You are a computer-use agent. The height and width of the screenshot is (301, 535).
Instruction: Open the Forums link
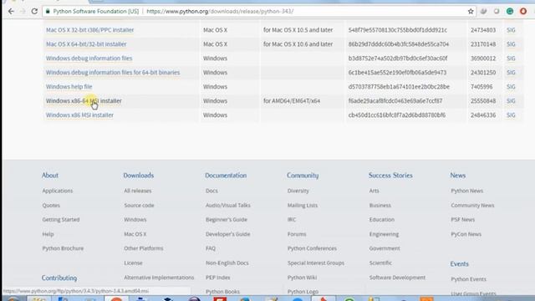[x=297, y=234]
